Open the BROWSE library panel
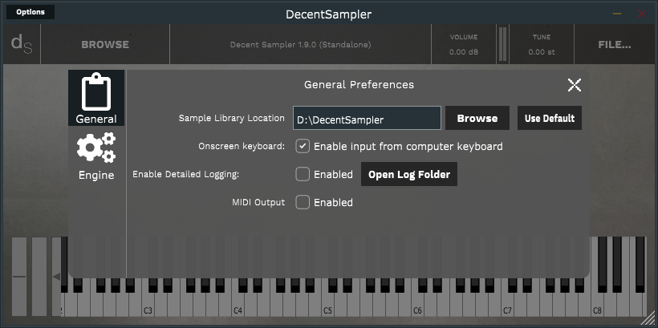Image resolution: width=658 pixels, height=328 pixels. tap(105, 45)
